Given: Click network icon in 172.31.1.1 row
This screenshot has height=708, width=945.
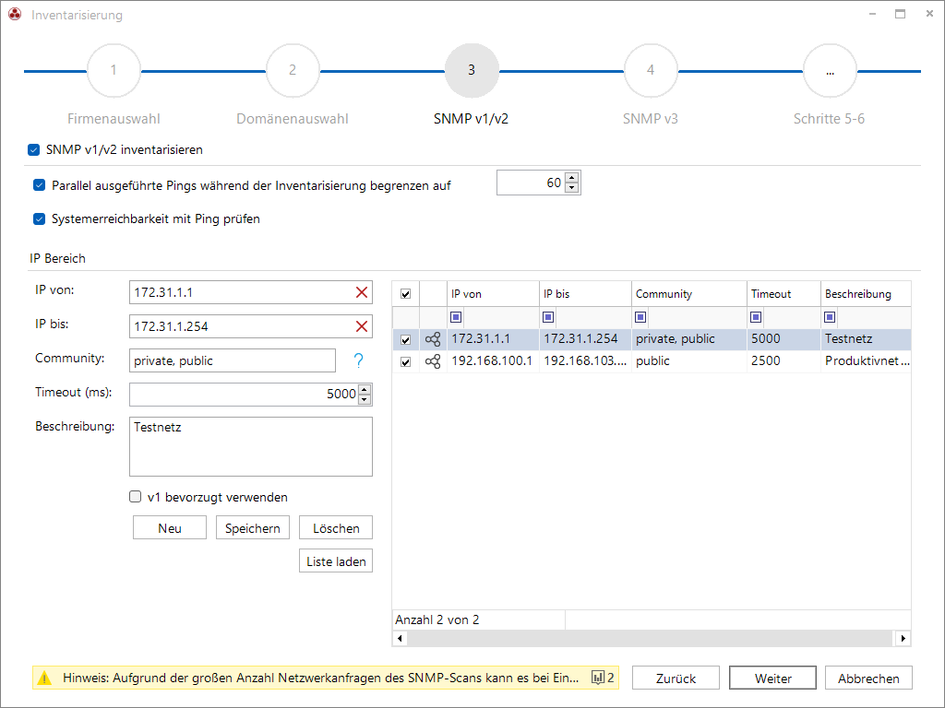Looking at the screenshot, I should 433,339.
